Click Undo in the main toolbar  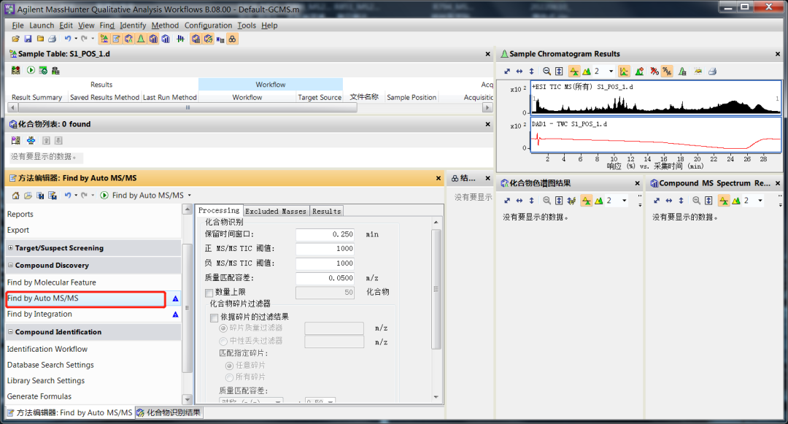coord(67,39)
